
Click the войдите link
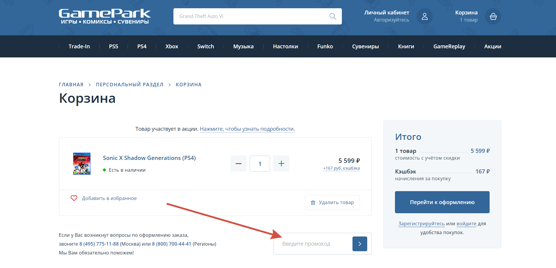[x=466, y=224]
